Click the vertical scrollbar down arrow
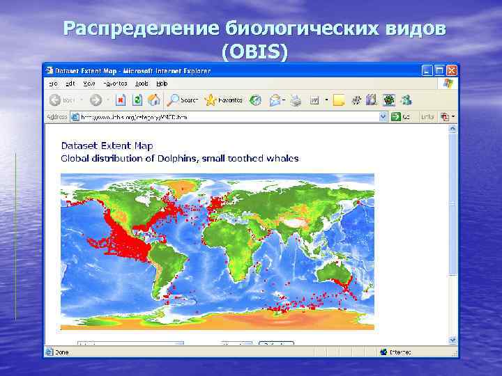 [452, 340]
